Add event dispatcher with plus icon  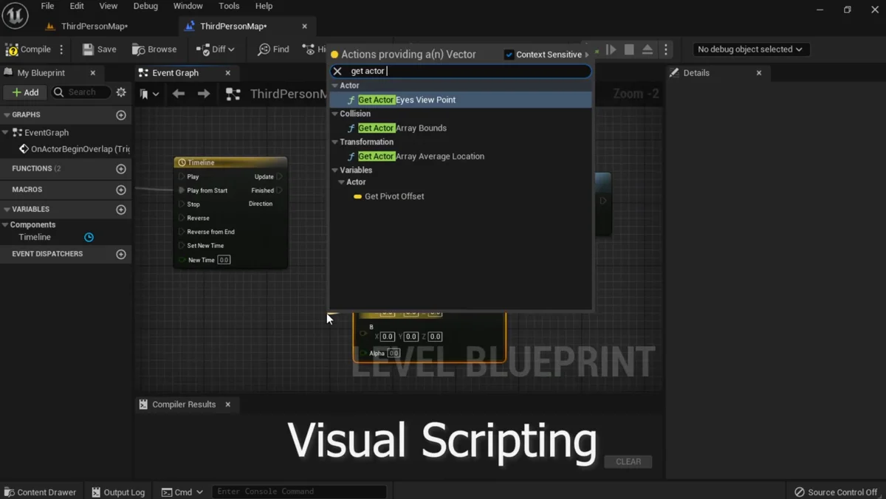click(121, 254)
